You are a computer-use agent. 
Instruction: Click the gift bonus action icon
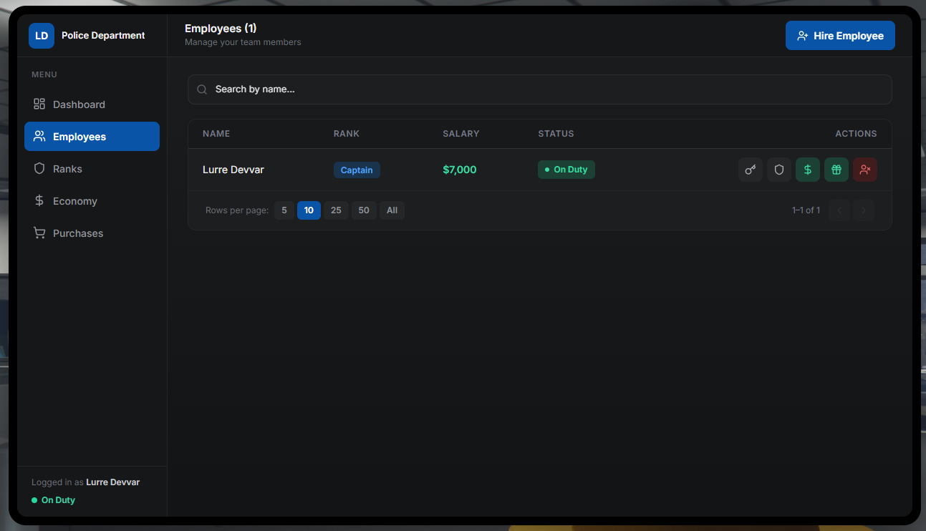(836, 170)
